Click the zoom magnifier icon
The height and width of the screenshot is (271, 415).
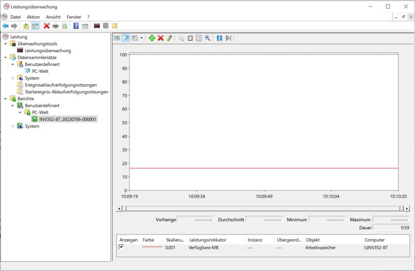coord(207,38)
